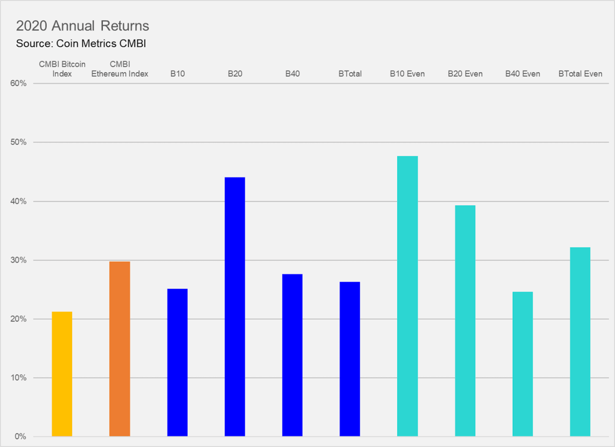Click the chart title '2020 Annual Returns'

pos(82,26)
